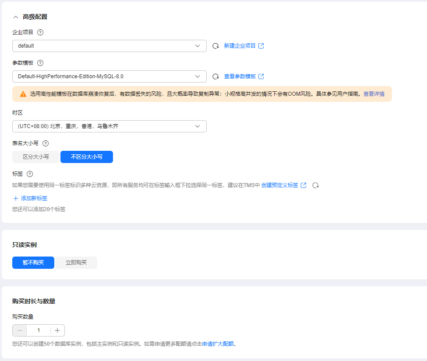Click help icon next to 标签
Viewport: 427px width, 361px height.
30,174
